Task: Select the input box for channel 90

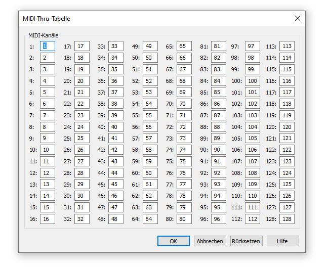Action: click(x=219, y=150)
